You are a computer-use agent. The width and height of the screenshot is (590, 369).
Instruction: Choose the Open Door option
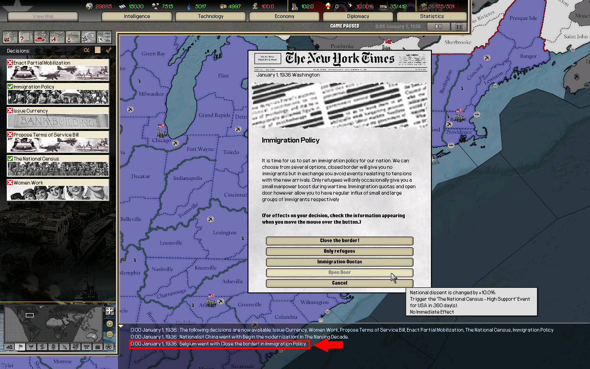tap(340, 273)
